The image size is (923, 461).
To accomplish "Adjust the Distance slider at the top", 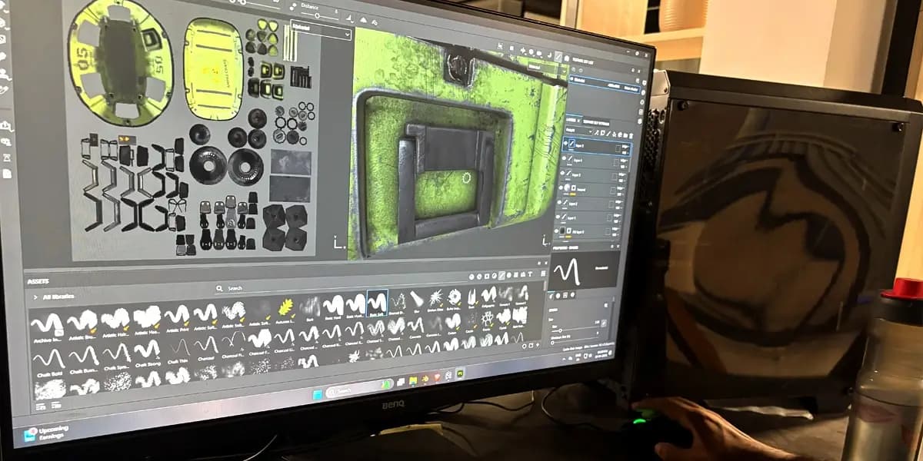I will point(318,15).
